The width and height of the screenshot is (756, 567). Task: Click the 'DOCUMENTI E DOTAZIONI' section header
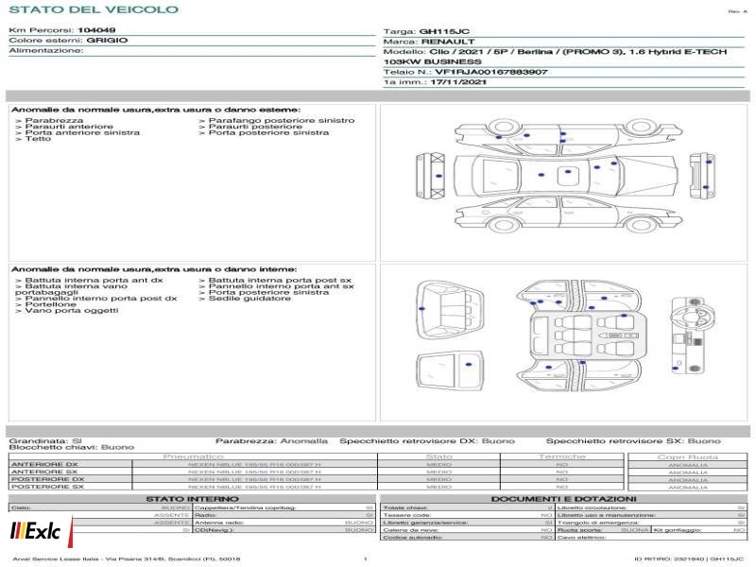pyautogui.click(x=563, y=499)
